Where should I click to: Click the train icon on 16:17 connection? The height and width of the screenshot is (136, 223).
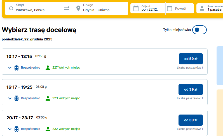[17, 98]
